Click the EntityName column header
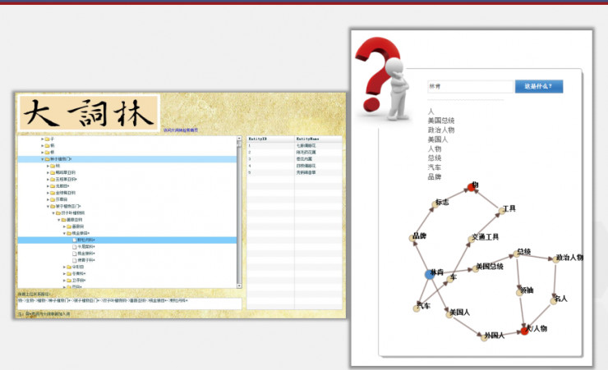This screenshot has width=608, height=370. [306, 139]
